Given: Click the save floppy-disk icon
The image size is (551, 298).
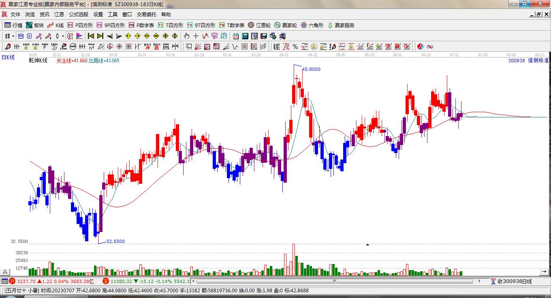Looking at the screenshot, I should click(264, 36).
